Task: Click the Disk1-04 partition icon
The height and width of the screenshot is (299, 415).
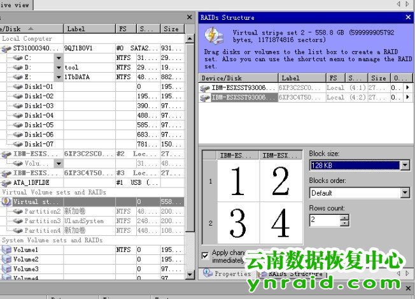Action: click(x=18, y=115)
